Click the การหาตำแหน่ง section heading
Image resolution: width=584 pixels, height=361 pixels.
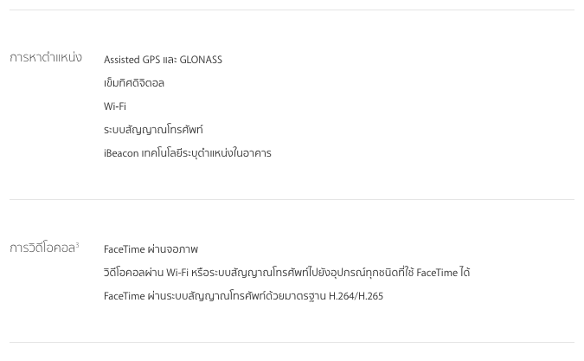[46, 58]
